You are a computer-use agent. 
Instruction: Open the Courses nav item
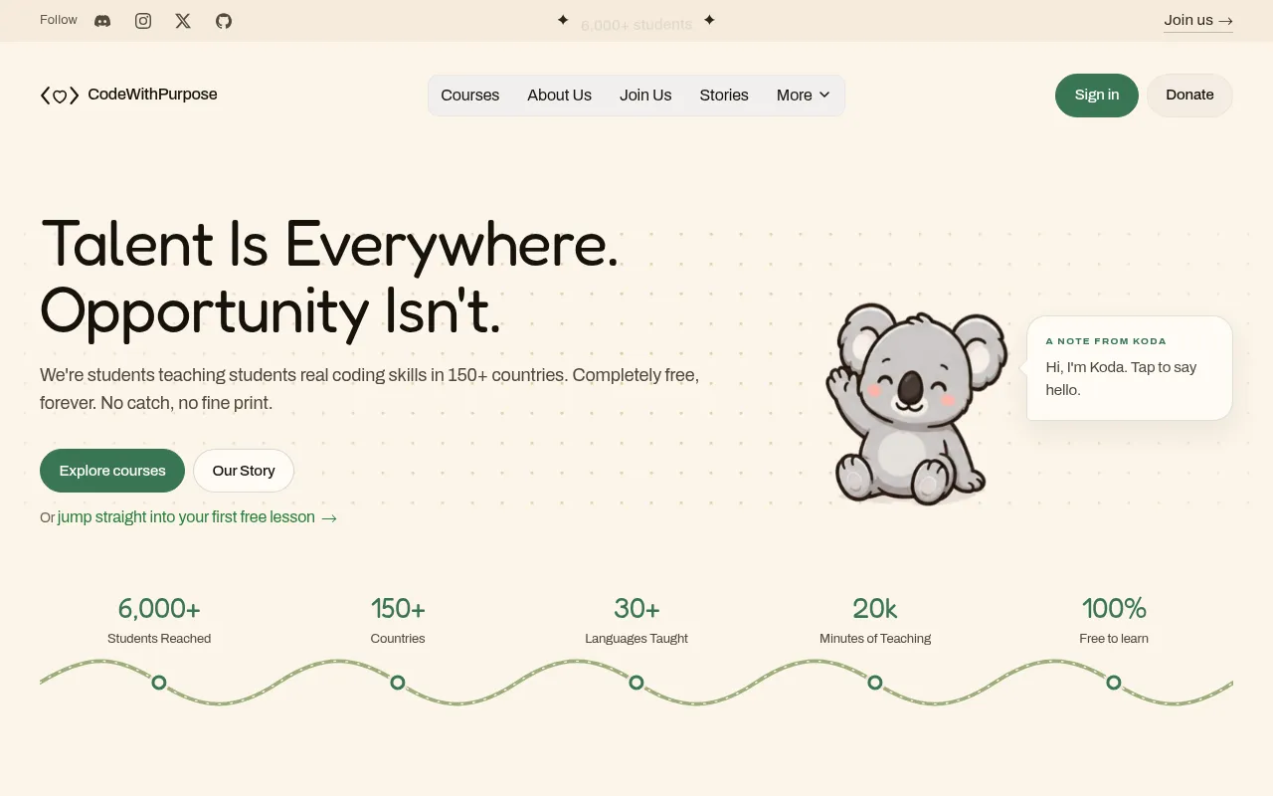pyautogui.click(x=470, y=96)
